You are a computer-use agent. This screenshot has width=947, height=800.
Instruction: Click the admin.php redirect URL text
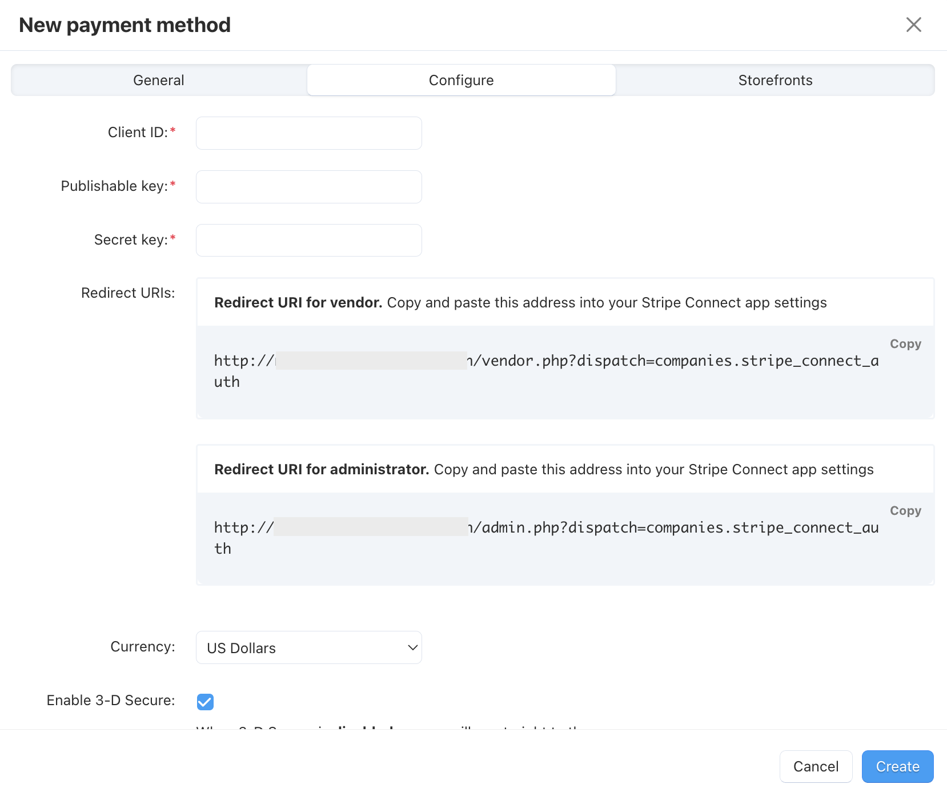point(546,538)
